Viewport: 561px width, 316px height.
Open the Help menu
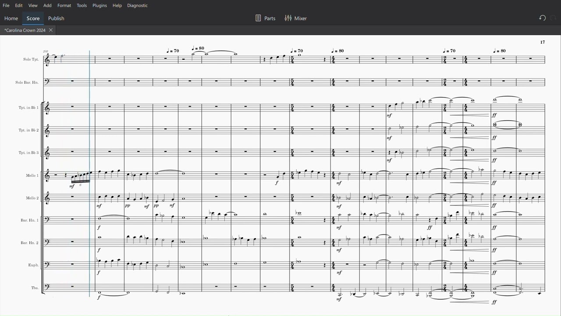(117, 5)
